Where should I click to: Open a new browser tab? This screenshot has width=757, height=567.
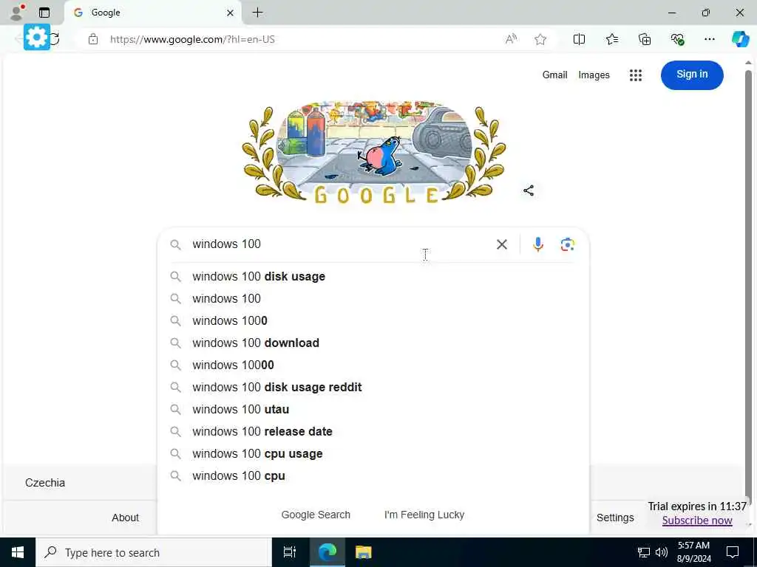(258, 13)
